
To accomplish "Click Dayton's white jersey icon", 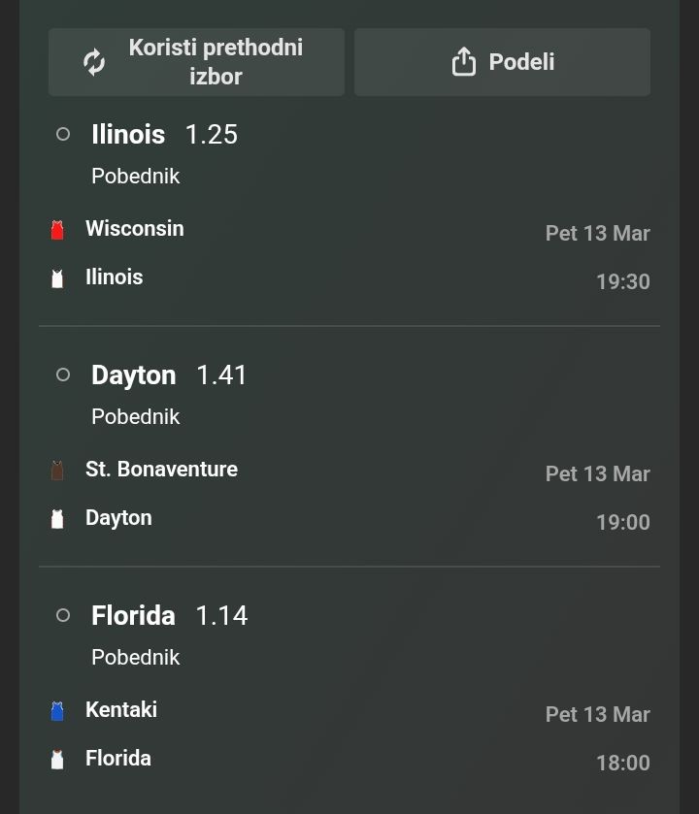I will pyautogui.click(x=57, y=519).
